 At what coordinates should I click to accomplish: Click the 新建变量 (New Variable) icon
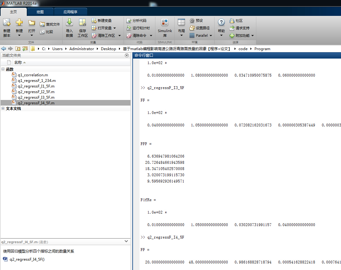click(94, 21)
